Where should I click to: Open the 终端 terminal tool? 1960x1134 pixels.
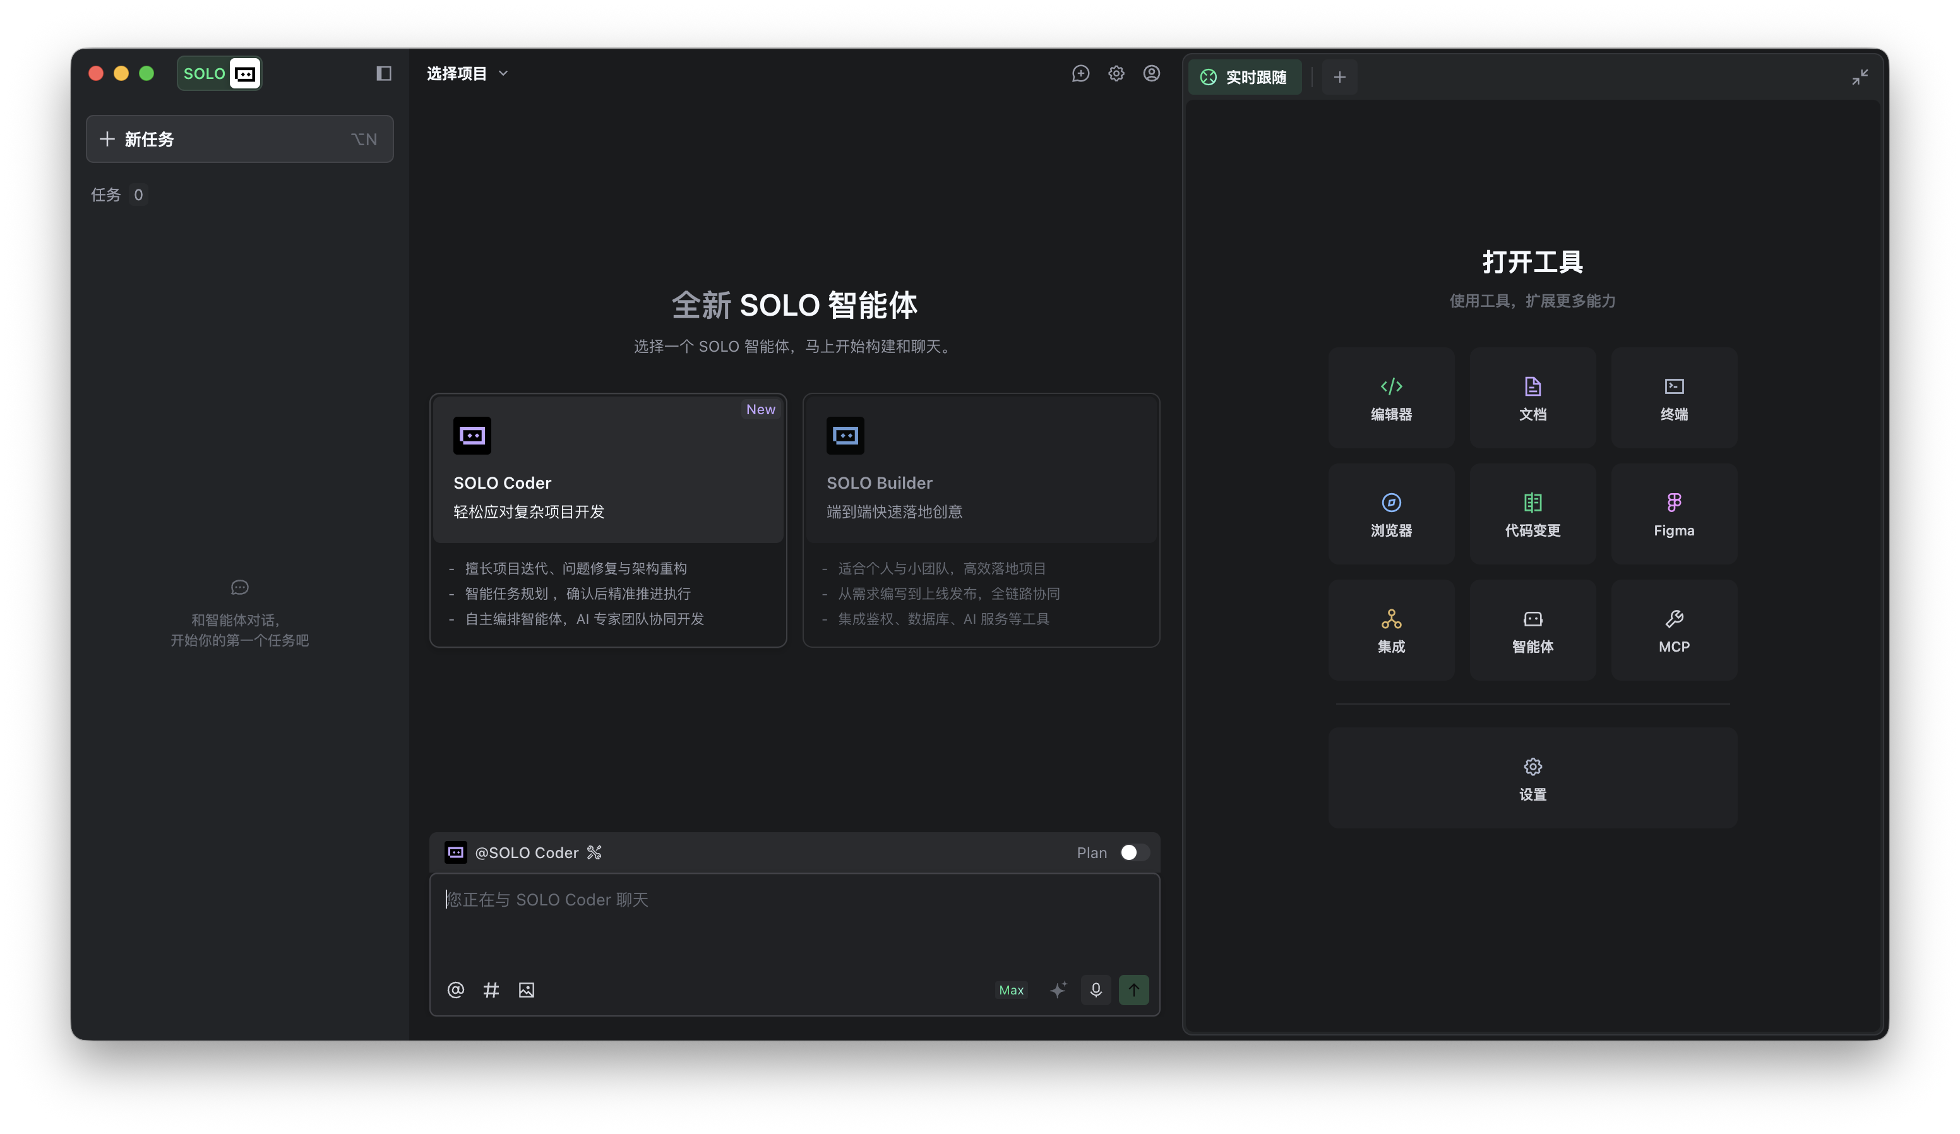click(1674, 397)
